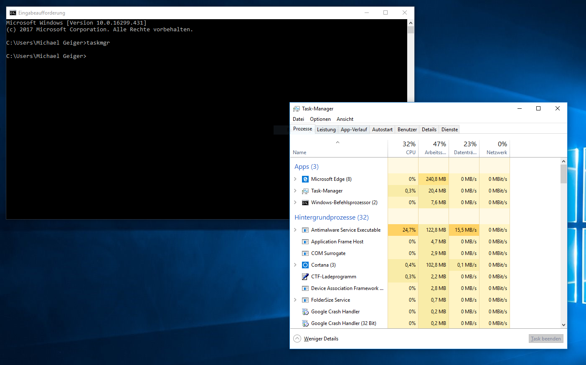The width and height of the screenshot is (586, 365).
Task: Switch to the App-Verlauf tab
Action: click(354, 130)
